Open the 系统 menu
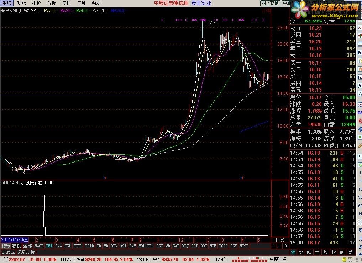The image size is (362, 263). coord(7,3)
